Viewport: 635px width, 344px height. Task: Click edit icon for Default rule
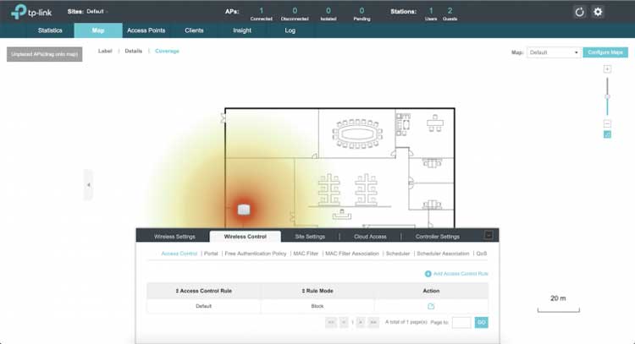click(x=431, y=306)
